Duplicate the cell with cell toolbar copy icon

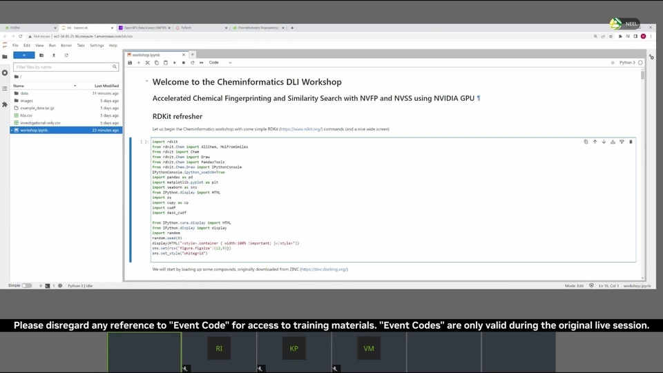coord(586,142)
